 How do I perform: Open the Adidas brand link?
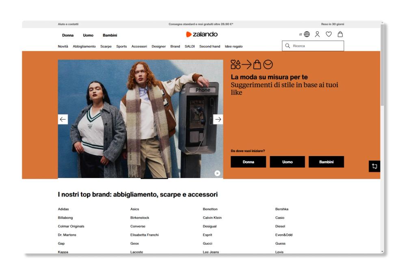click(63, 209)
